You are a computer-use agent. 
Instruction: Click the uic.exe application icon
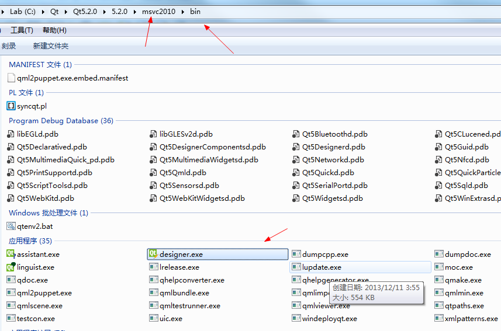click(x=153, y=318)
